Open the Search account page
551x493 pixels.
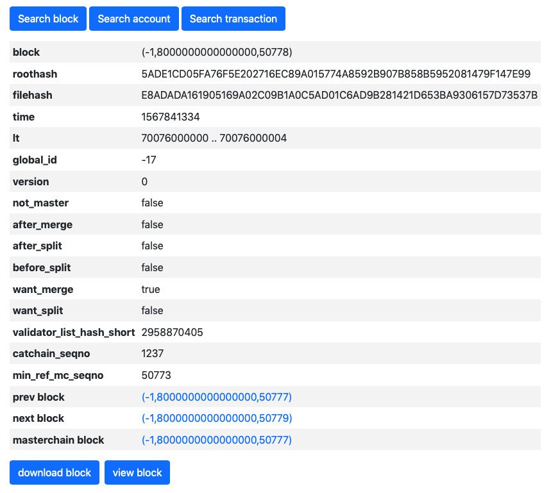[x=134, y=19]
